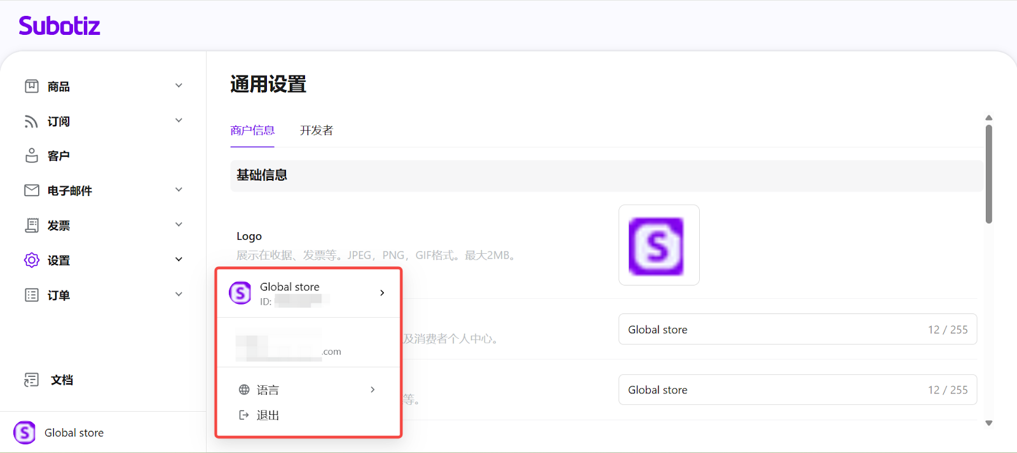
Task: Click the 设置 gear icon
Action: pyautogui.click(x=32, y=260)
